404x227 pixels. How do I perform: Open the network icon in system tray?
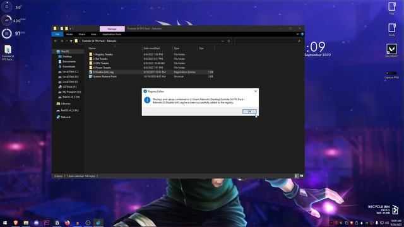pos(382,223)
